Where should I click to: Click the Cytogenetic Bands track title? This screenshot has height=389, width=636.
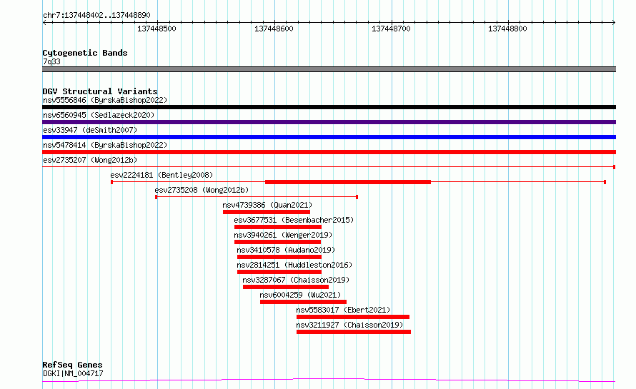[x=85, y=53]
